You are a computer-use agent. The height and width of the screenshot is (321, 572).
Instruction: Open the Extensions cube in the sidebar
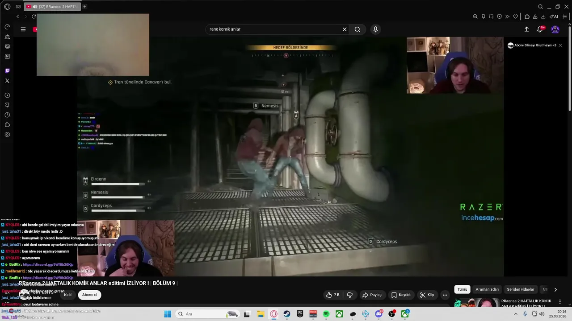point(7,125)
